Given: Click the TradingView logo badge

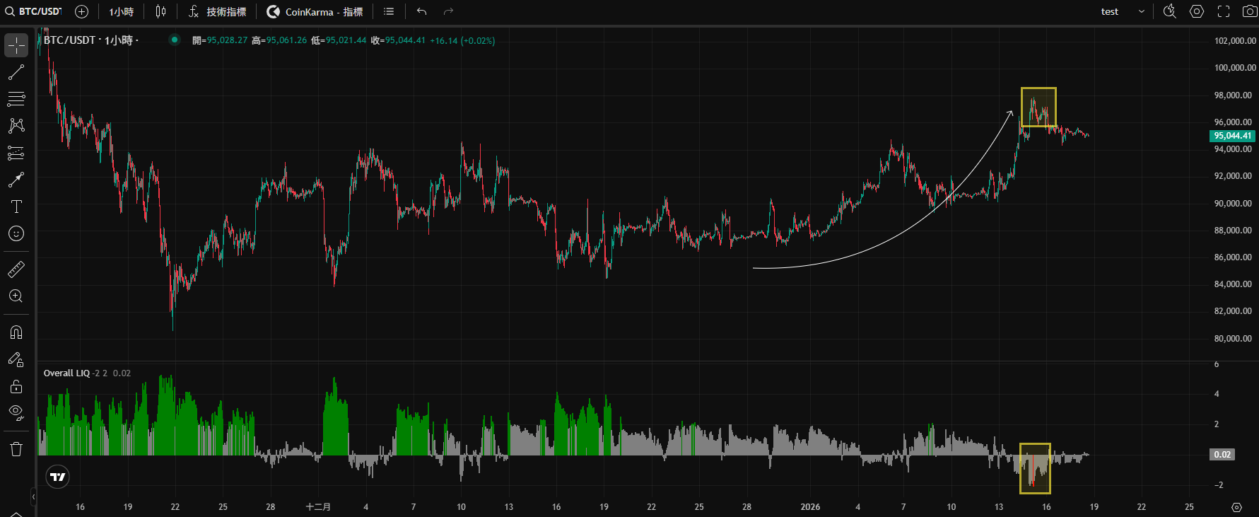Looking at the screenshot, I should pyautogui.click(x=58, y=477).
